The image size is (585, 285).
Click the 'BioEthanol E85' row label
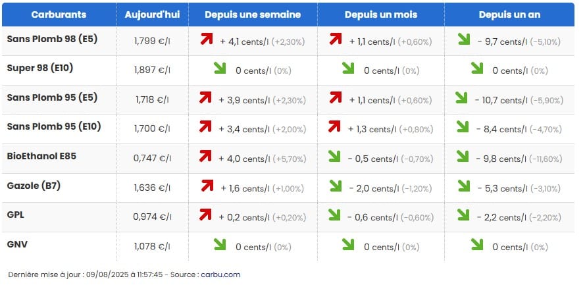tap(42, 157)
